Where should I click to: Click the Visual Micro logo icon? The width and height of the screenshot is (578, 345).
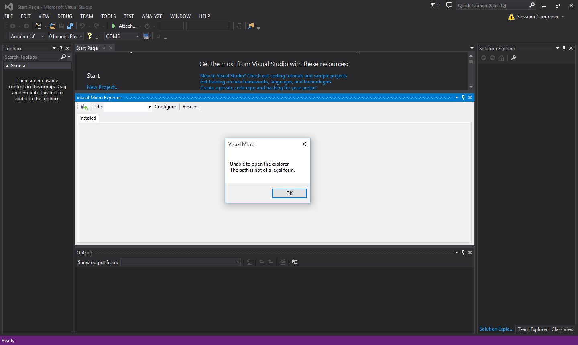(84, 107)
